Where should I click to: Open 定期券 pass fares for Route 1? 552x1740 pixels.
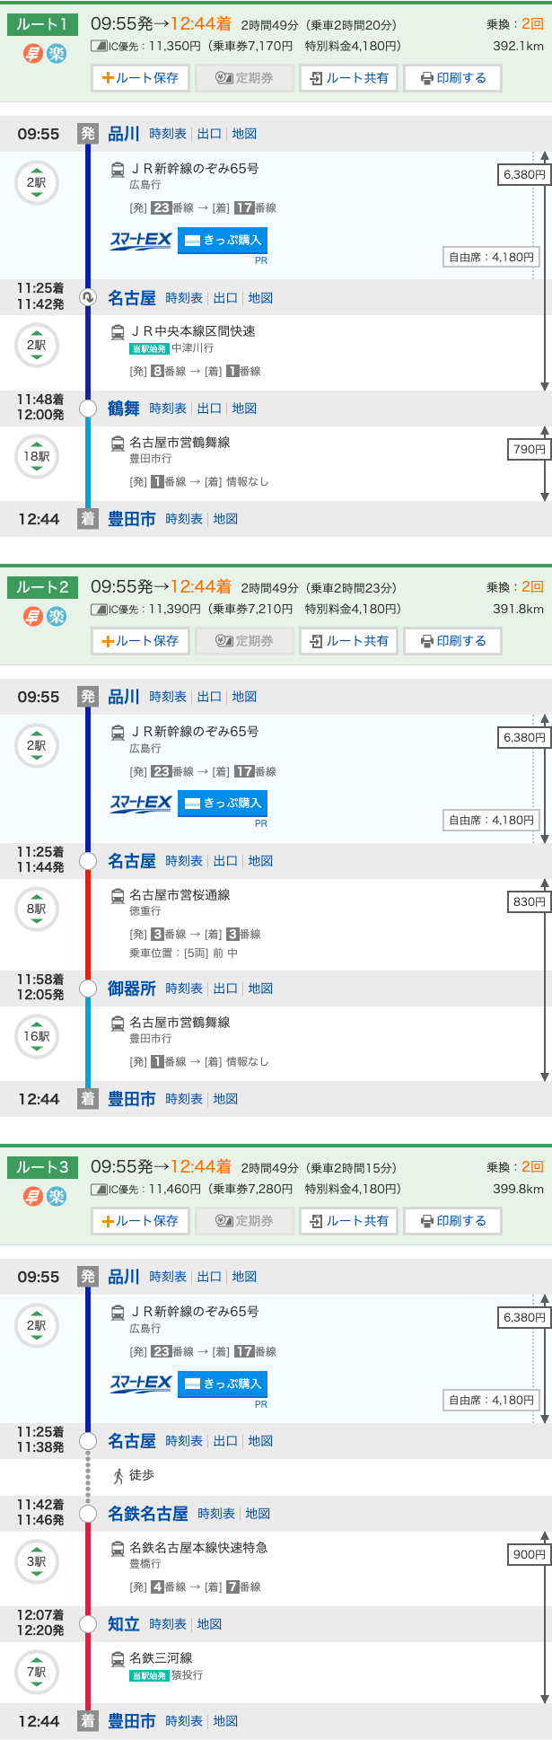(x=244, y=78)
